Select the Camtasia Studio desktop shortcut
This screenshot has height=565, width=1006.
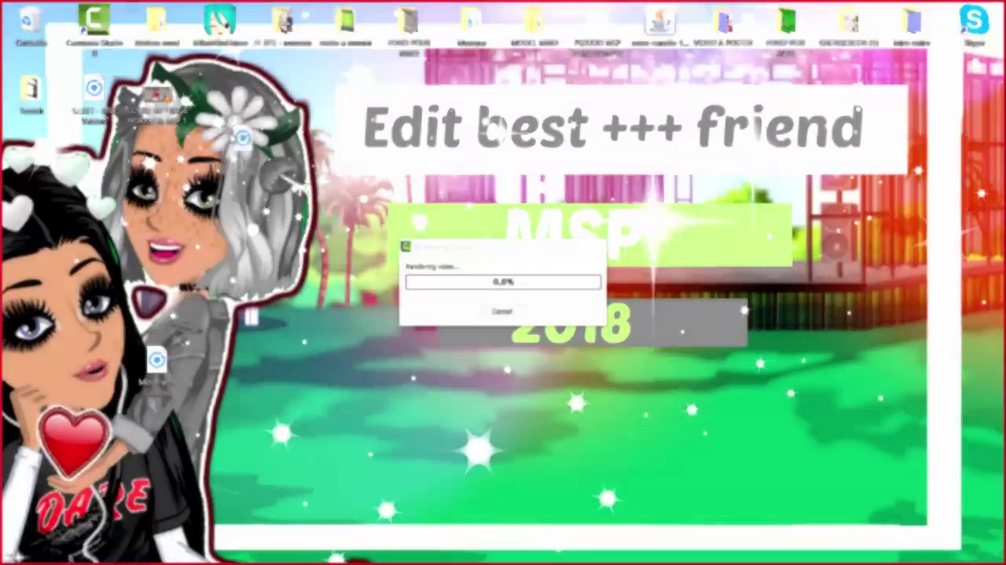(x=94, y=20)
